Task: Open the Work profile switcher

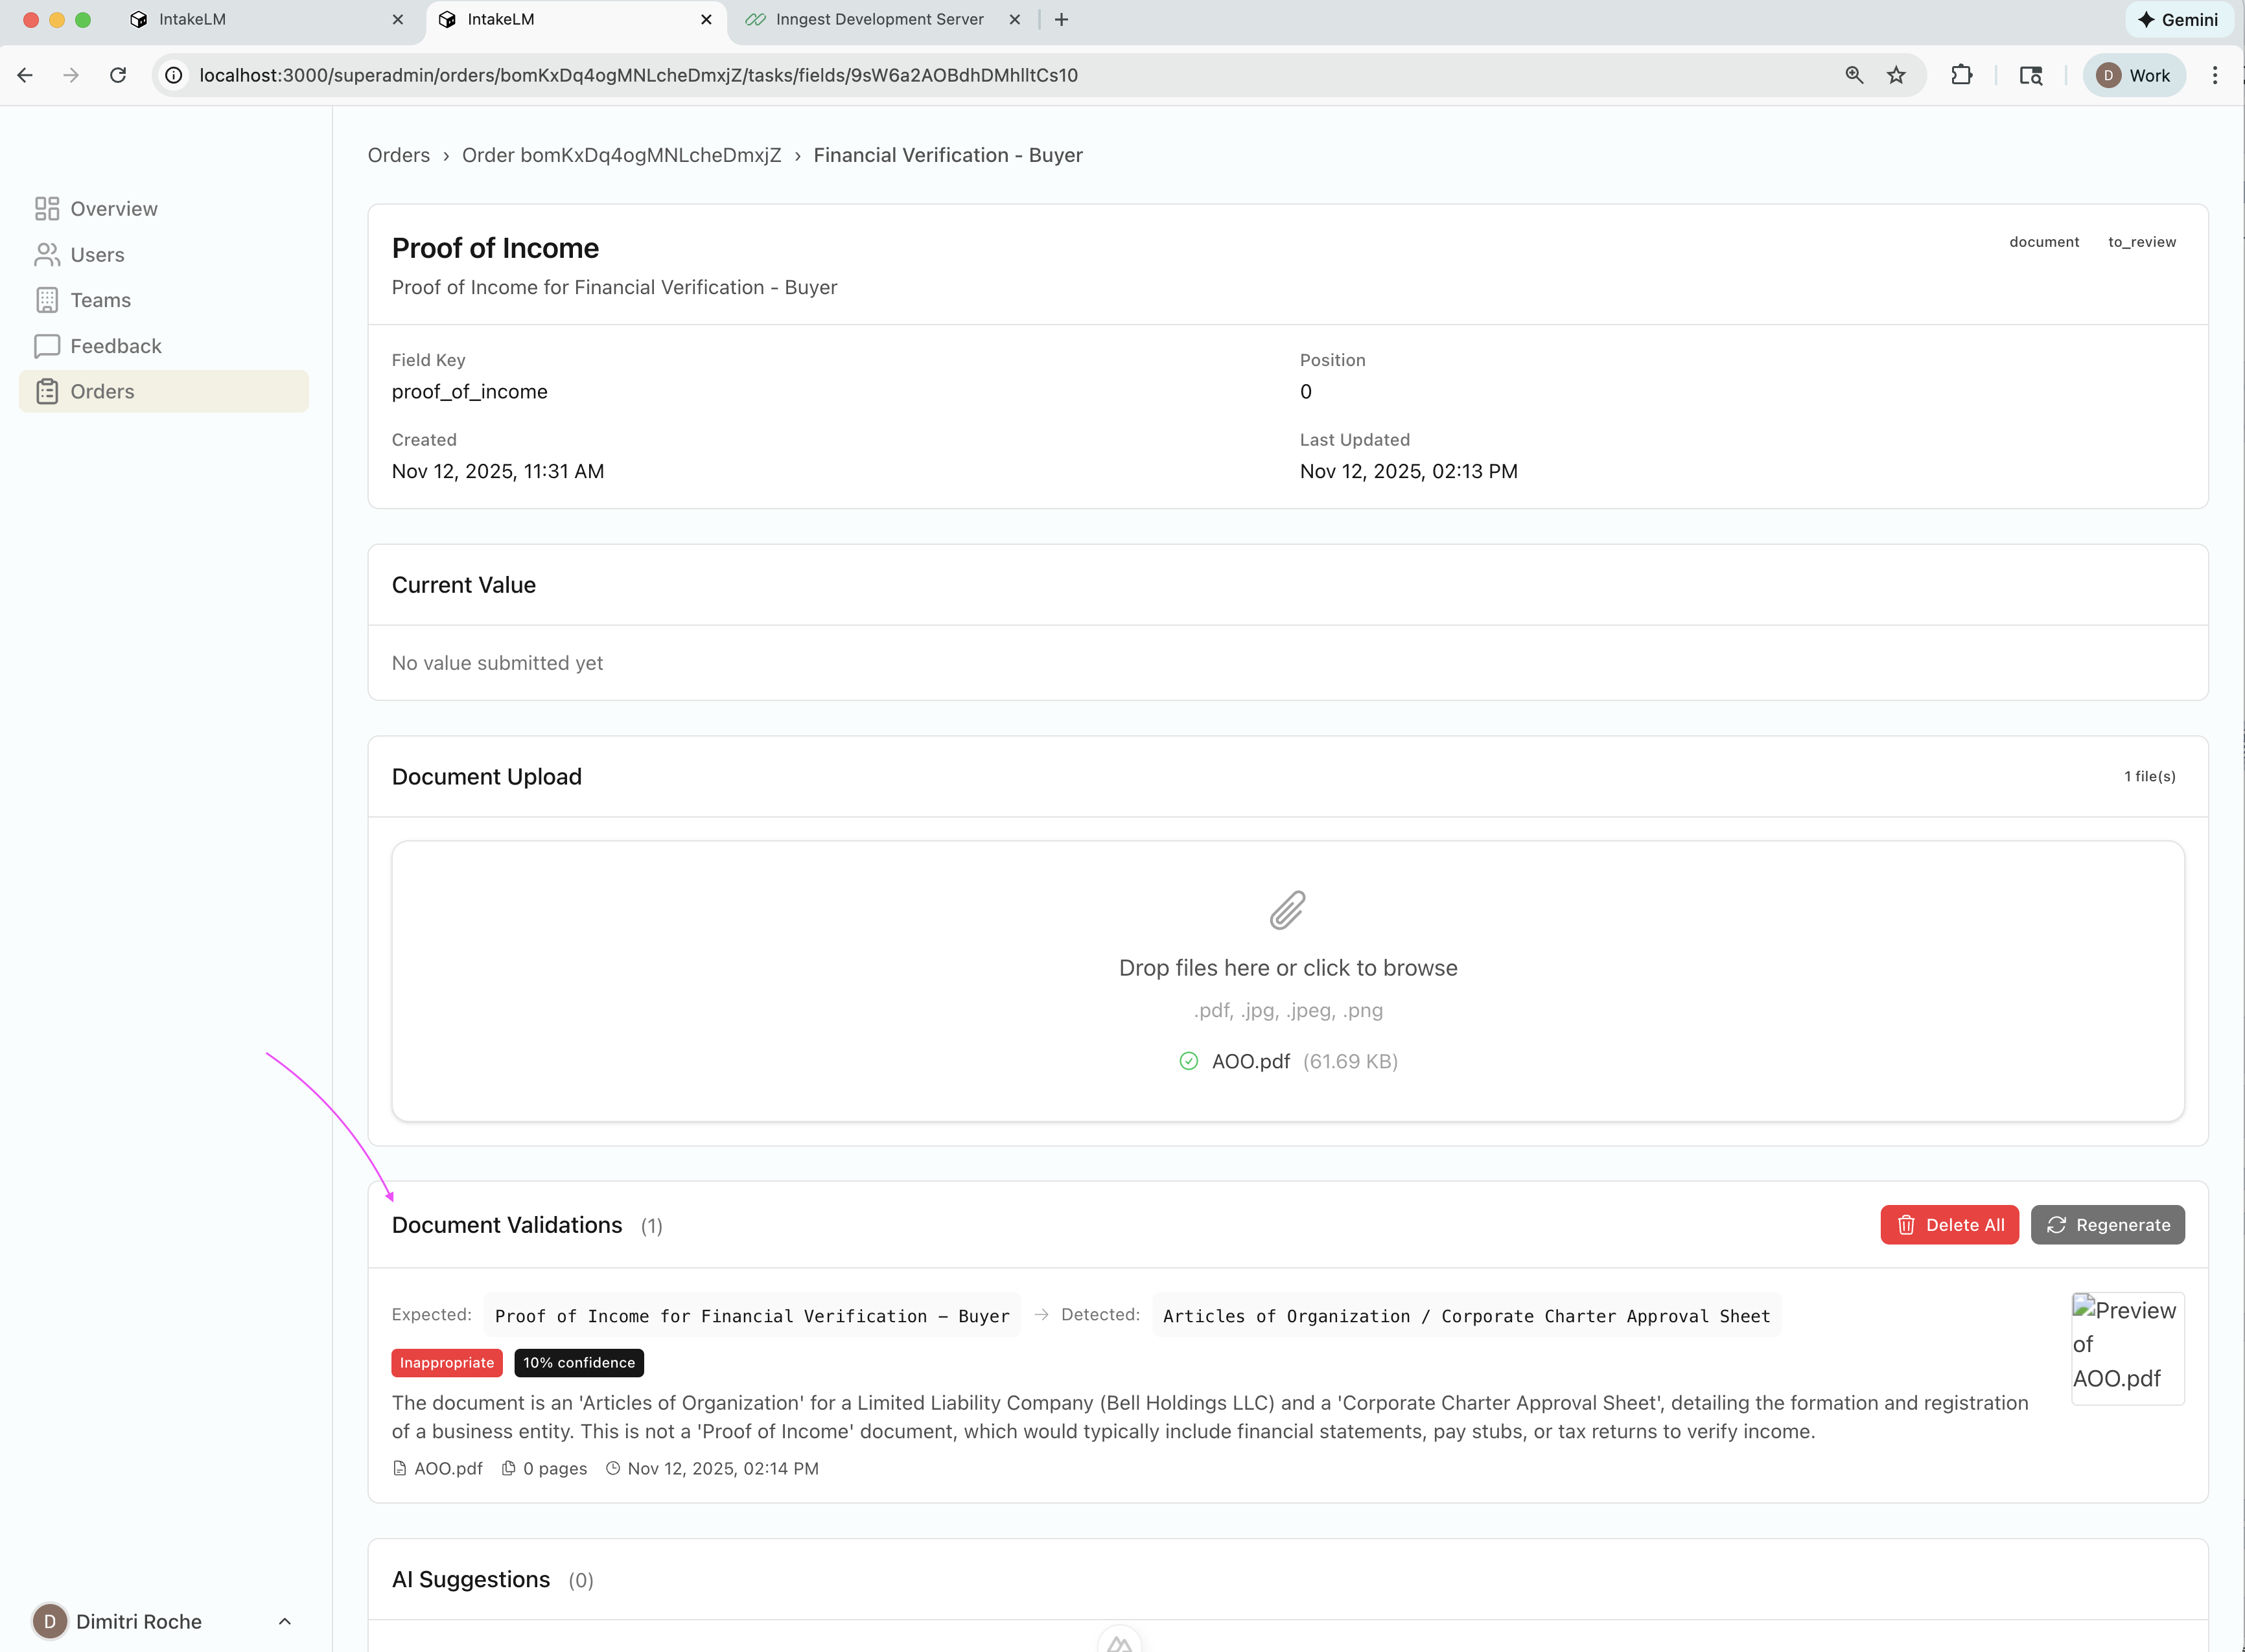Action: point(2134,75)
